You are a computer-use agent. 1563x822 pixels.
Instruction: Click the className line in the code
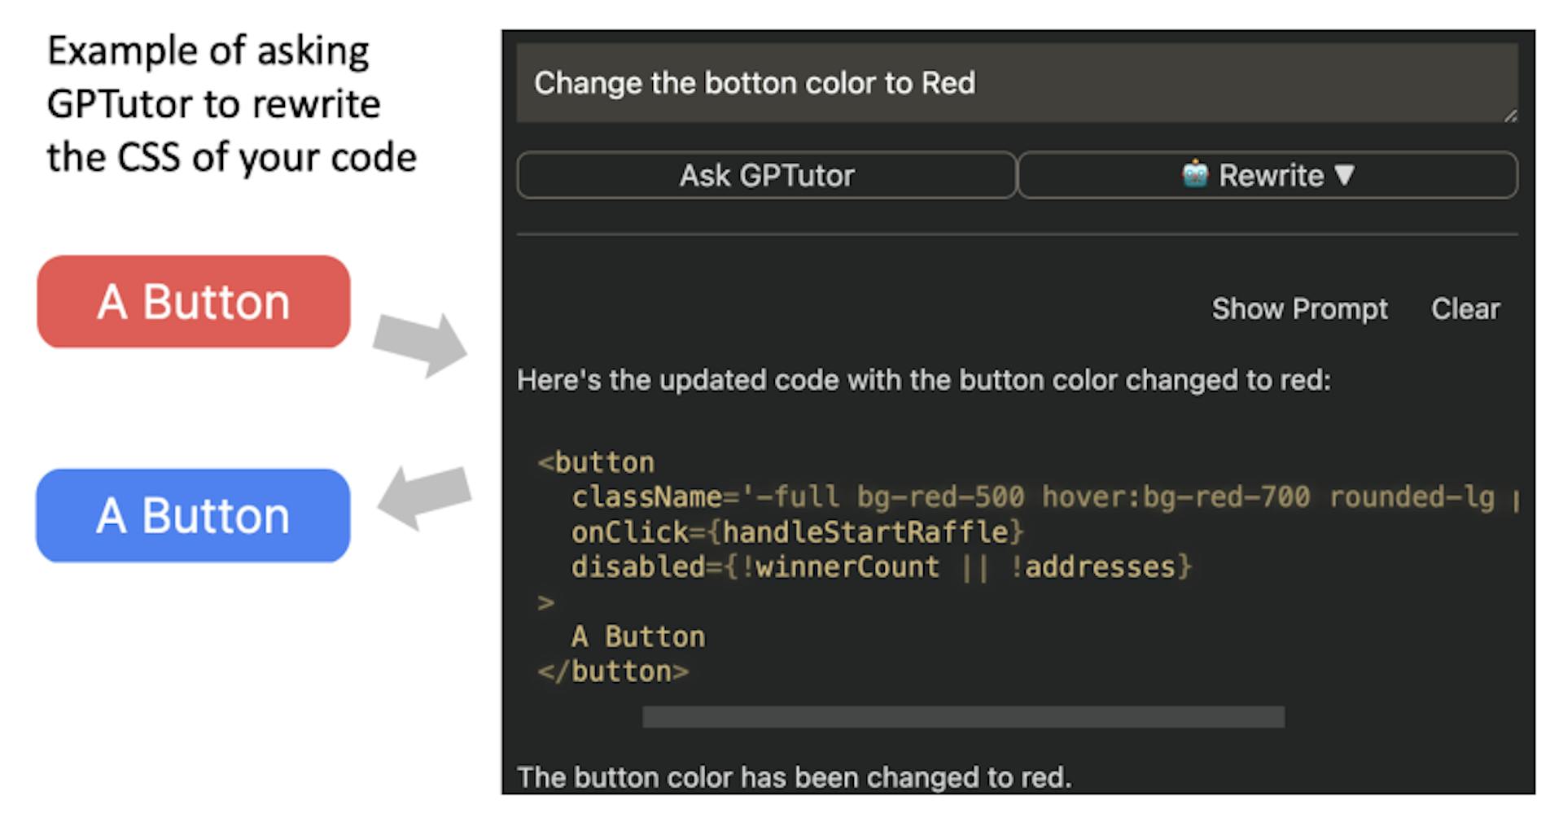[1032, 496]
